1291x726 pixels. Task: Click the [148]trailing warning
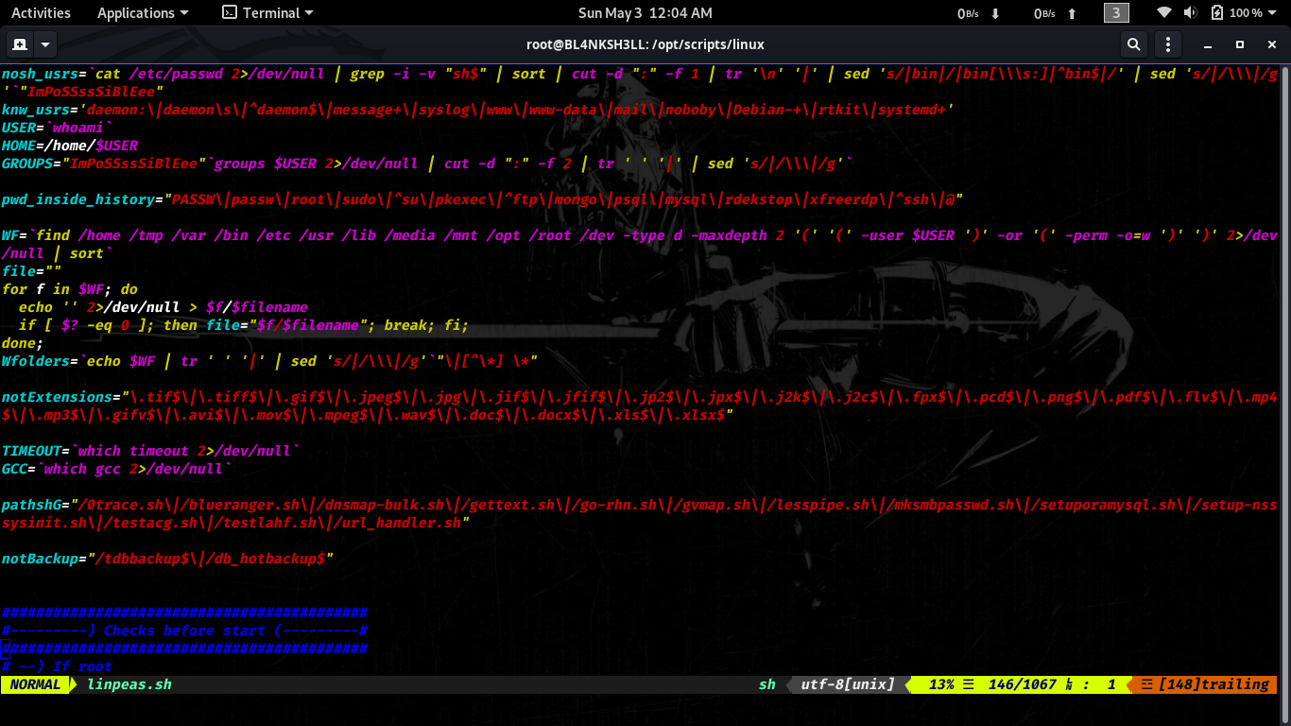[1214, 683]
